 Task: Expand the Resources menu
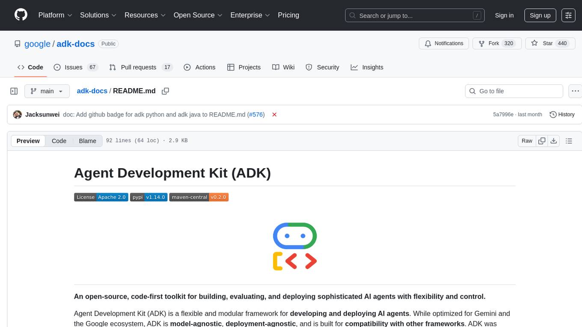145,15
